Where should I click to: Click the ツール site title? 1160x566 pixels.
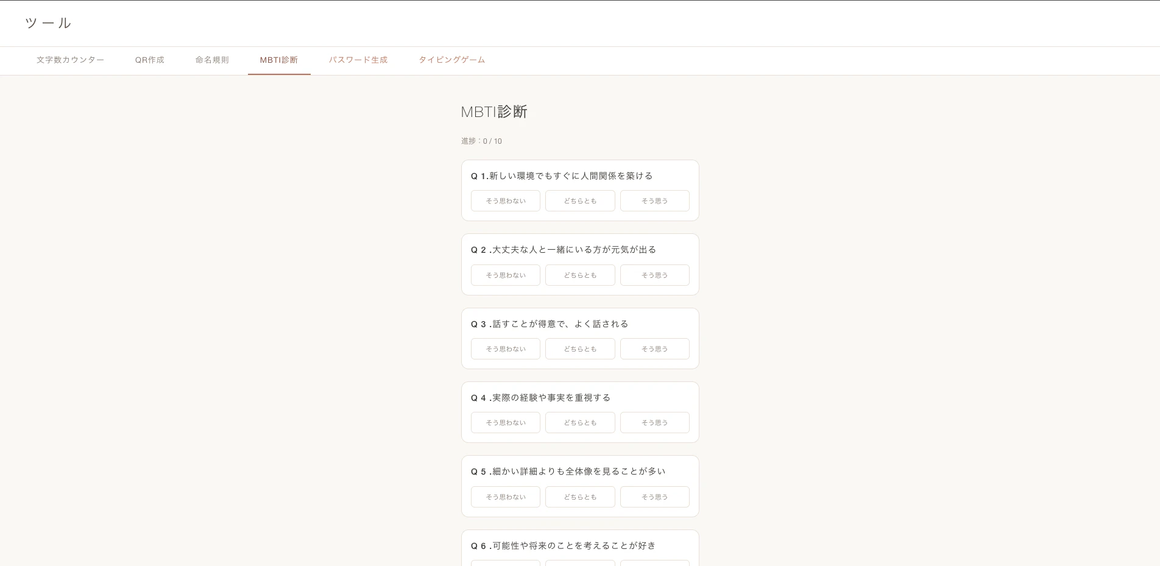click(x=48, y=23)
